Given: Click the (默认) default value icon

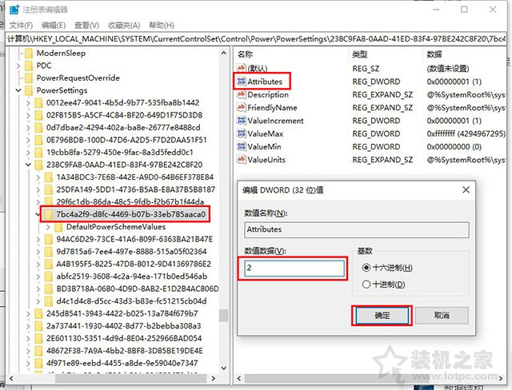Looking at the screenshot, I should pyautogui.click(x=242, y=68).
